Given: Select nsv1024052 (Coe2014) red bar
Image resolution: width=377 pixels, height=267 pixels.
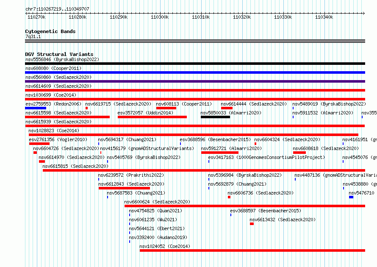Looking at the screenshot, I should (252, 250).
